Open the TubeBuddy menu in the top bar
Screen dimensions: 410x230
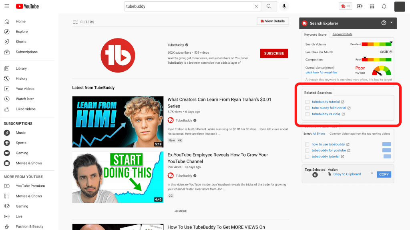(345, 6)
